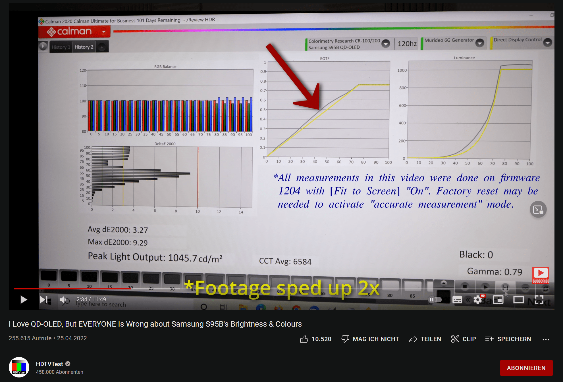This screenshot has width=563, height=382.
Task: Click the red SUBSCRIBE watermark on the video
Action: coord(541,275)
